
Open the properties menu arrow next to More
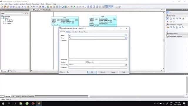pyautogui.click(x=70, y=72)
